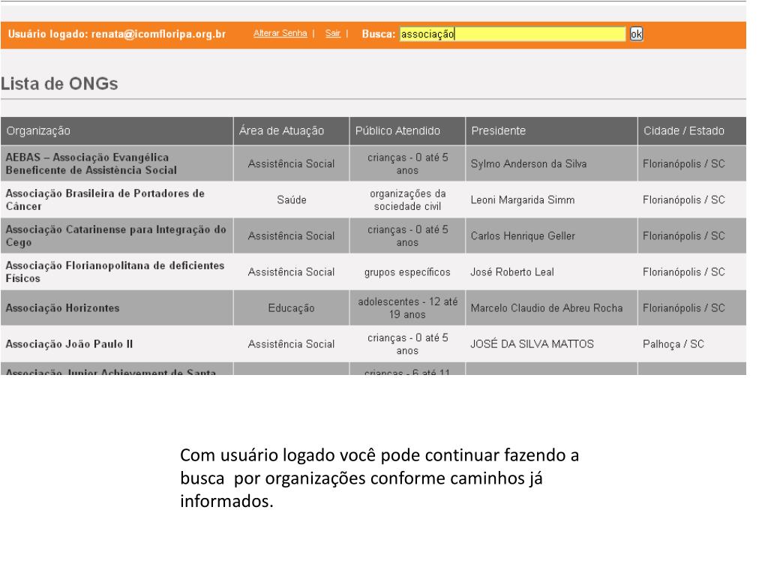Select organizações da sociedade civil cell
The image size is (768, 576).
[x=407, y=199]
